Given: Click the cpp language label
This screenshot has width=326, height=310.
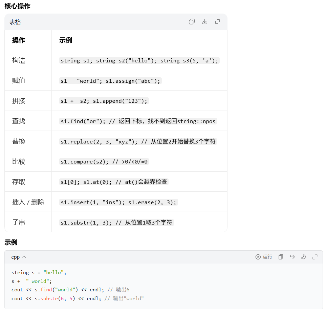Looking at the screenshot, I should [15, 257].
